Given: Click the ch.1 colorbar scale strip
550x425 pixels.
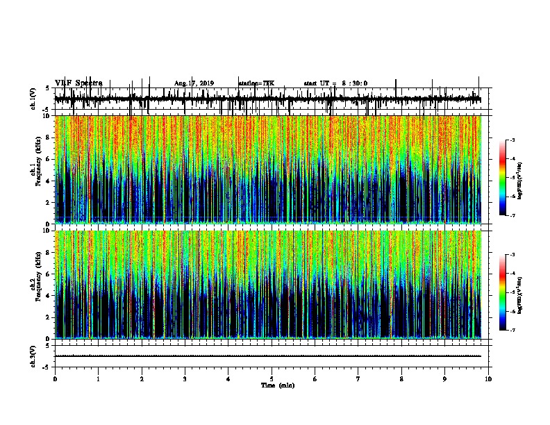Looking at the screenshot, I should [503, 178].
